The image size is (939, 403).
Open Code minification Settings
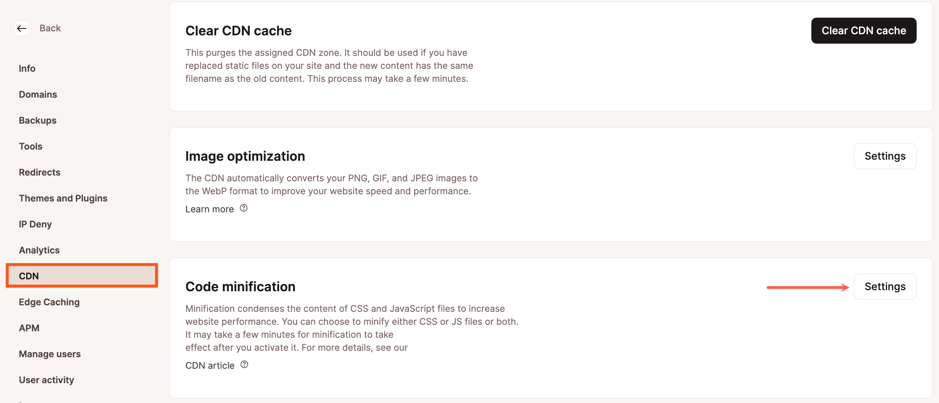click(885, 287)
